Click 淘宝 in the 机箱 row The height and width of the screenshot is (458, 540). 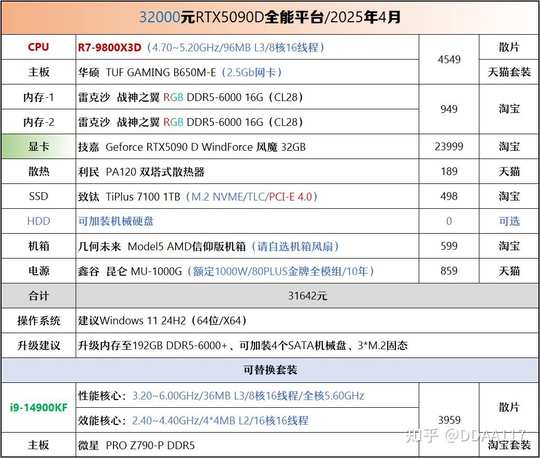pos(509,246)
